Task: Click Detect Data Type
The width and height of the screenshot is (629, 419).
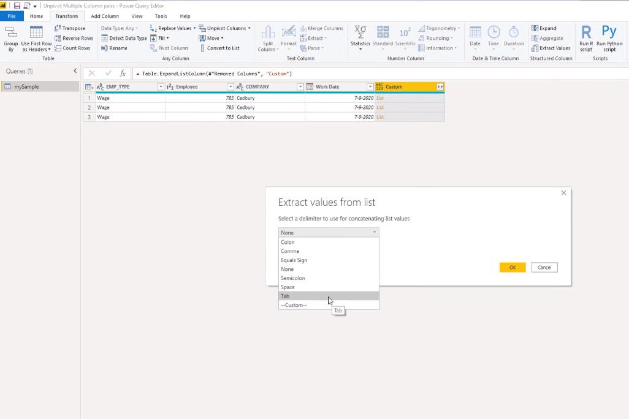Action: 124,38
